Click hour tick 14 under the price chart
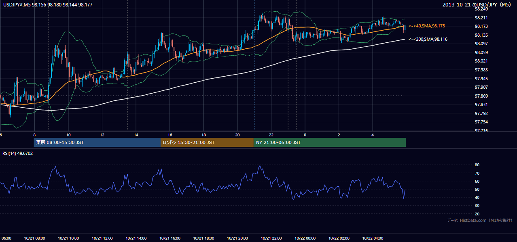This screenshot has height=242, width=517. [x=136, y=135]
